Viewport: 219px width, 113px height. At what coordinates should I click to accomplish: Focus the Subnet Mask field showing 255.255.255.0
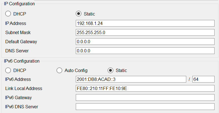145,32
